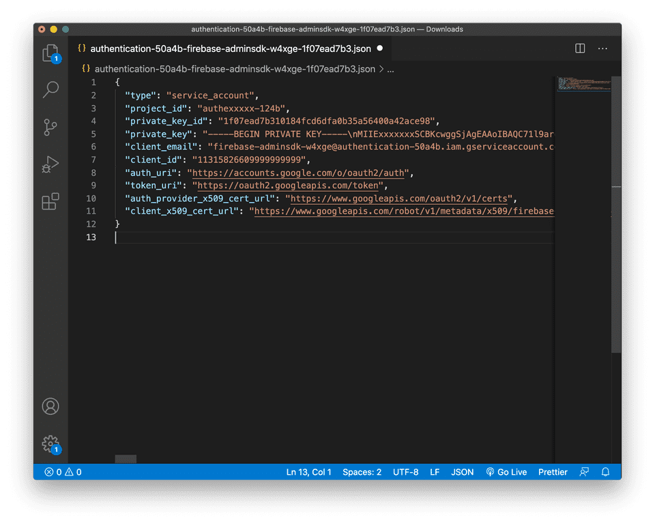This screenshot has width=655, height=524.
Task: Click the private key id hash value
Action: (x=327, y=121)
